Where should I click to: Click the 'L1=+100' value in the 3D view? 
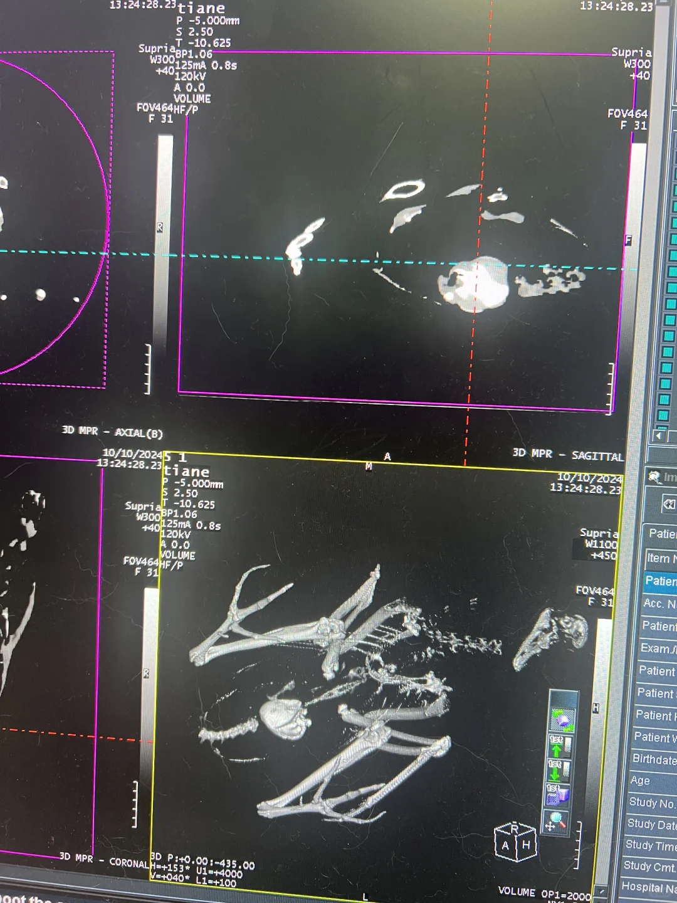click(216, 883)
